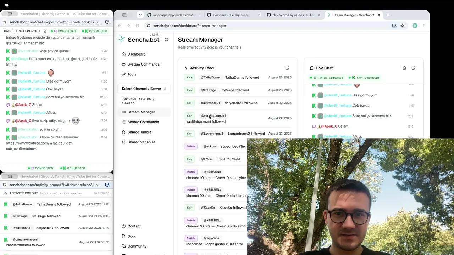Click the Senchabot leaf logo
454x255 pixels.
pyautogui.click(x=122, y=40)
